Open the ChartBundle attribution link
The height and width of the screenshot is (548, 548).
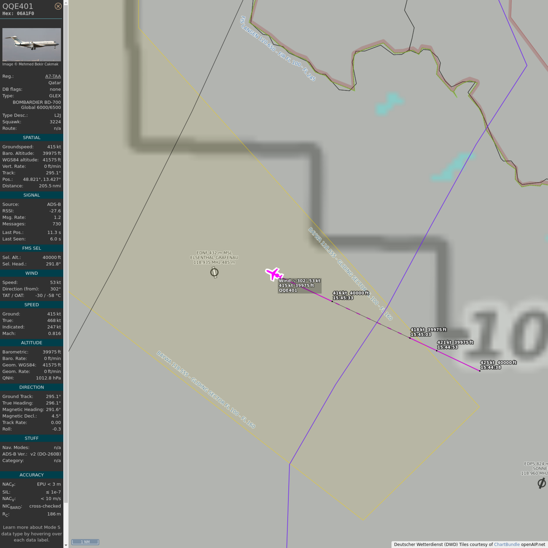[x=507, y=544]
